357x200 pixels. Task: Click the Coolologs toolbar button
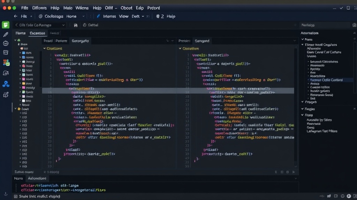tap(54, 16)
